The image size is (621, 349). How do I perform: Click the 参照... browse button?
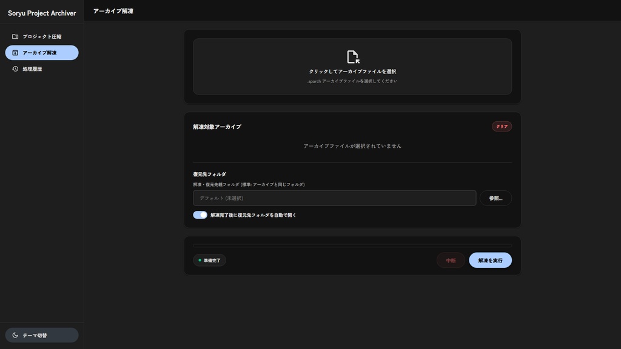tap(495, 198)
